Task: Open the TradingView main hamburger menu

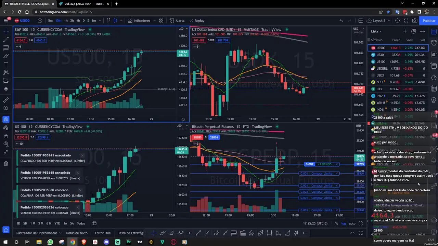Action: point(6,20)
